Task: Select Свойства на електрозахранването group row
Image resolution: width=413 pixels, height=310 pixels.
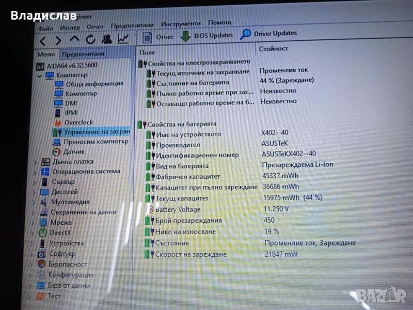Action: pos(194,63)
